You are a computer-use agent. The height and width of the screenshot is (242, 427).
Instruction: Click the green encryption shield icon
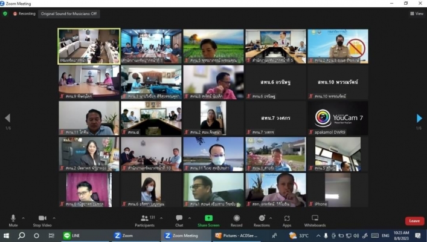(5, 13)
